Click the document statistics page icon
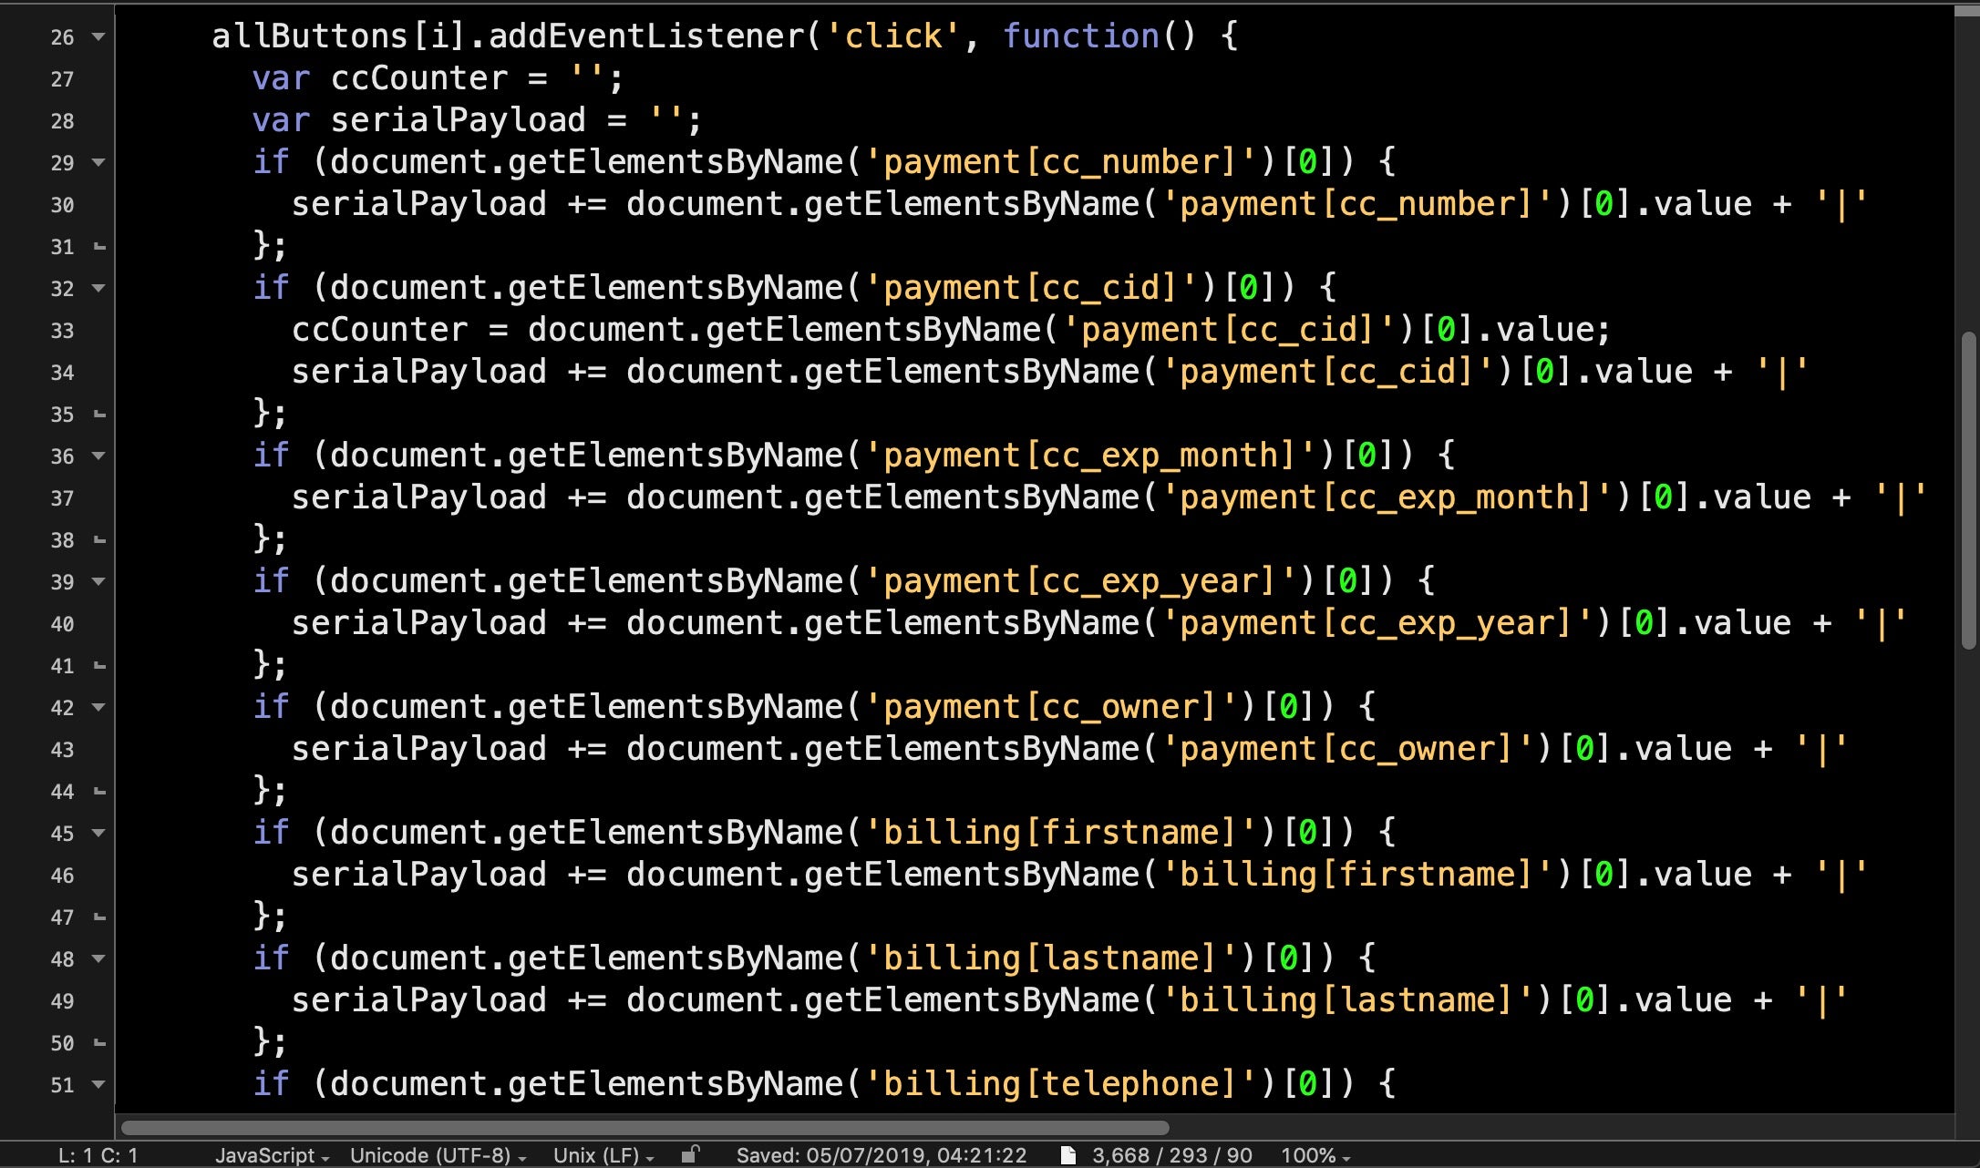This screenshot has width=1980, height=1168. (x=1068, y=1155)
